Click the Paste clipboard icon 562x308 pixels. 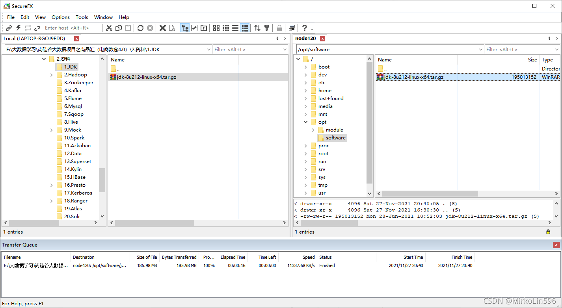point(128,28)
